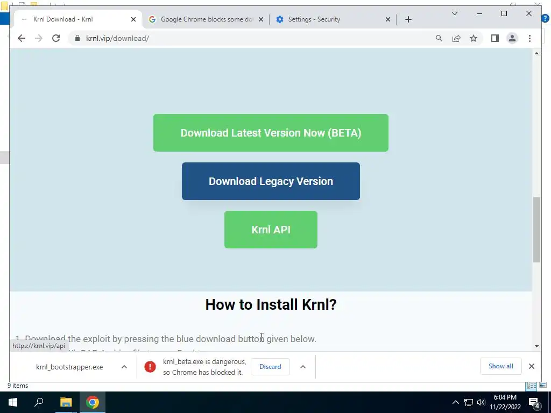View site info via the padlock icon

pyautogui.click(x=77, y=38)
